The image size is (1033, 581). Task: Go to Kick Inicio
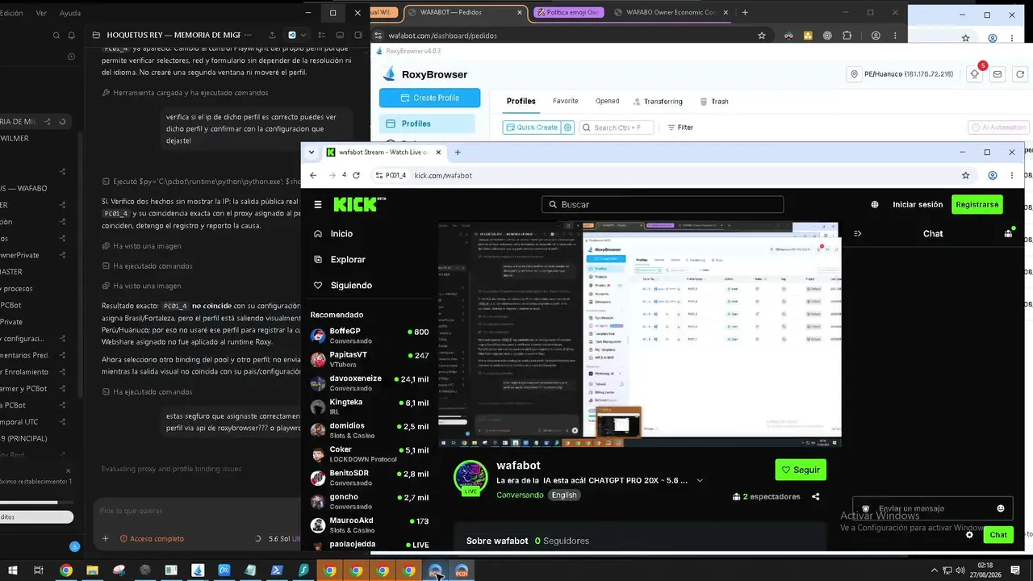tap(334, 233)
